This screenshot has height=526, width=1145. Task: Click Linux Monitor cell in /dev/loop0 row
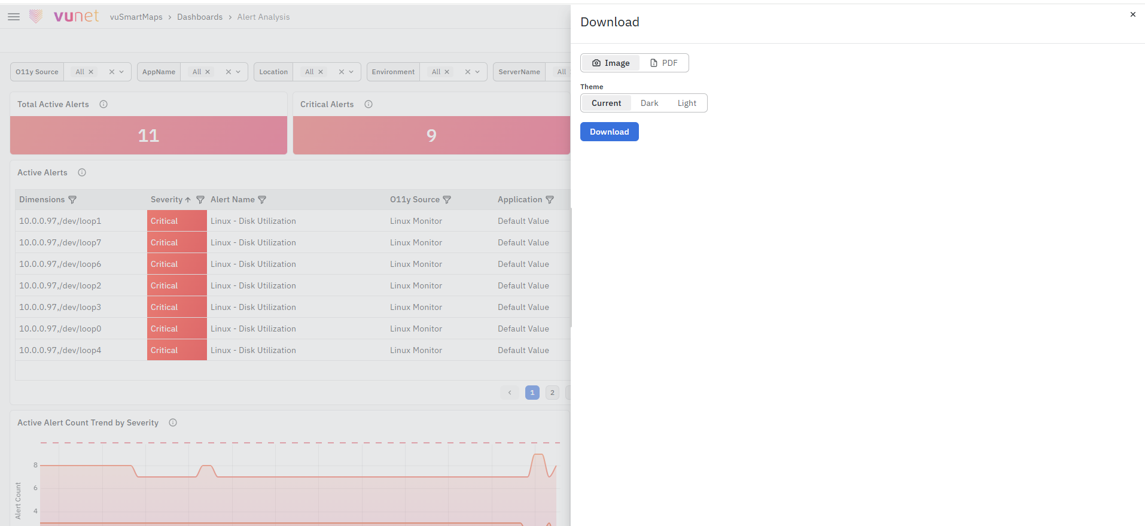[x=416, y=329]
